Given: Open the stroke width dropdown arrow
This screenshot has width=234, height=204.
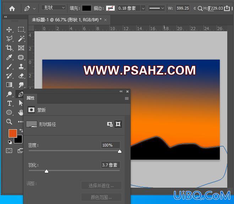Looking at the screenshot, I should tap(143, 9).
